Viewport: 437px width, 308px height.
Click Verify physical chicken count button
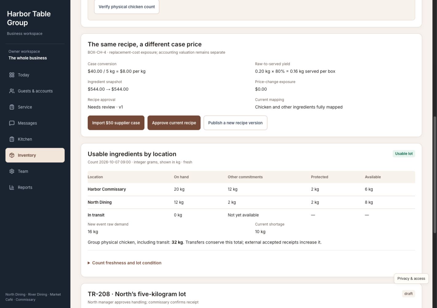pos(127,7)
